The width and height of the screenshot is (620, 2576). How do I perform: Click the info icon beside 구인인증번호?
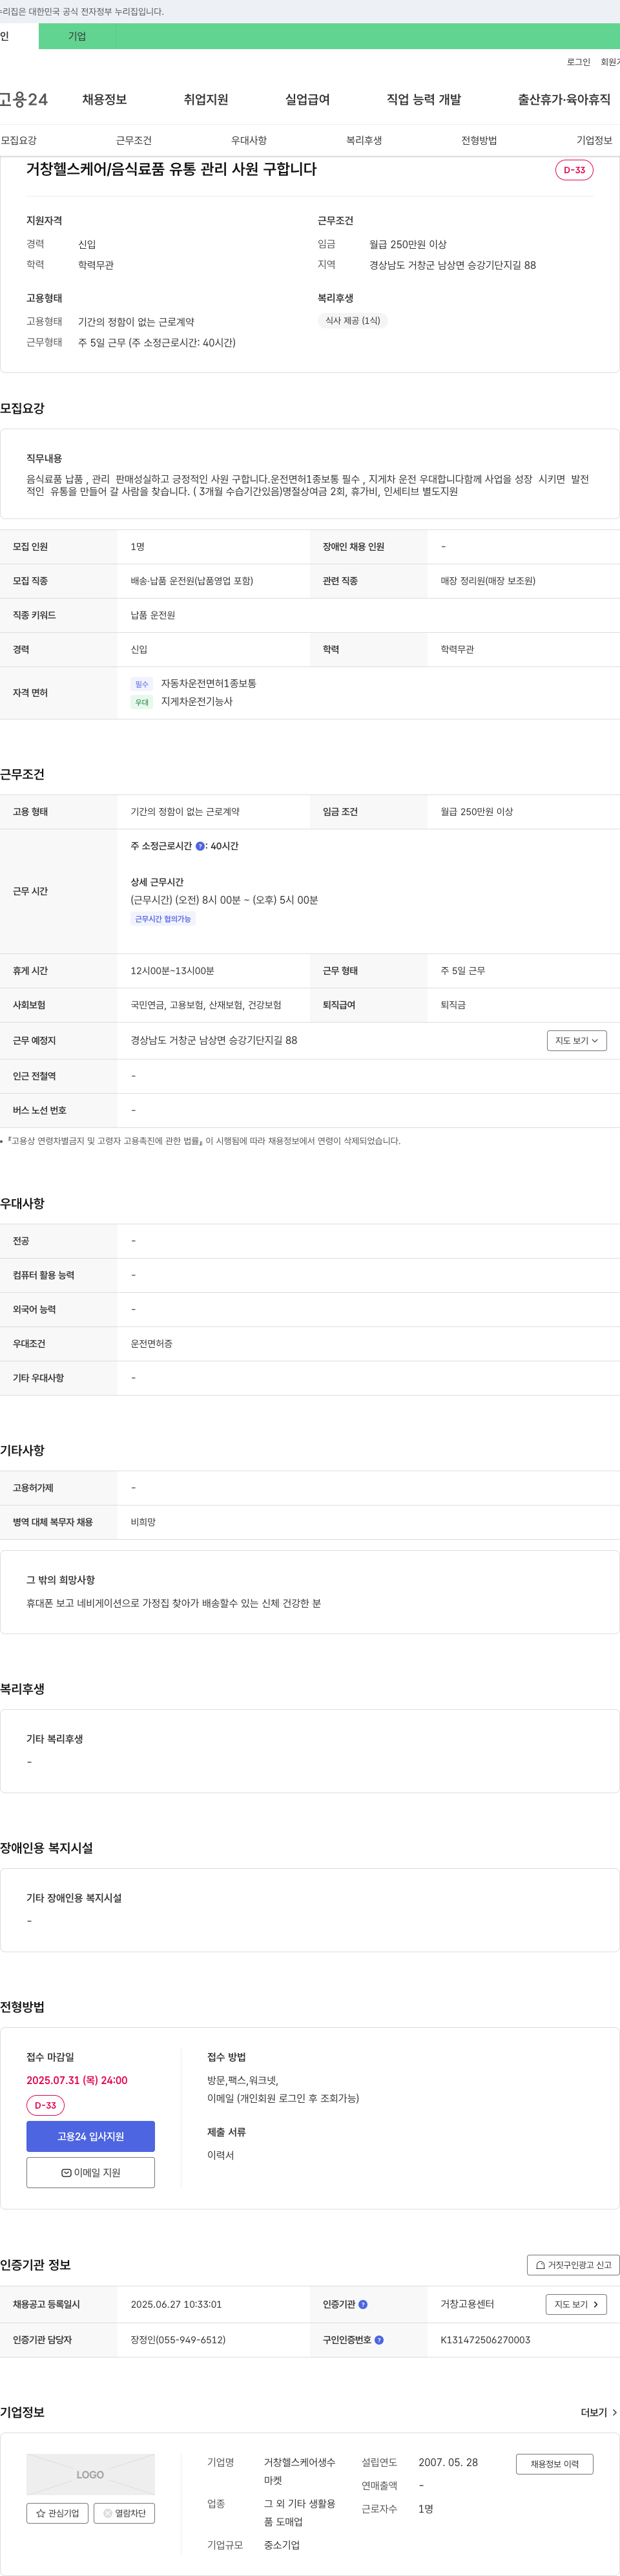click(379, 2340)
